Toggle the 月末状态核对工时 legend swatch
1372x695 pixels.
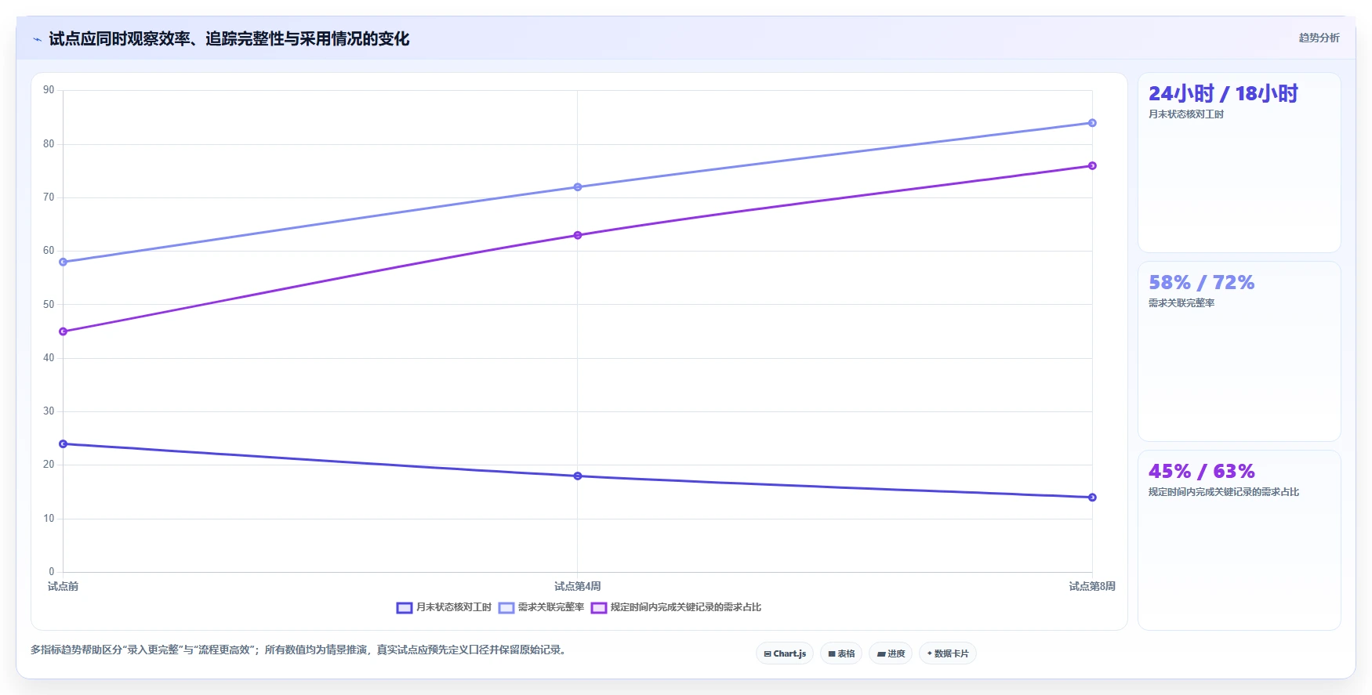(x=405, y=607)
